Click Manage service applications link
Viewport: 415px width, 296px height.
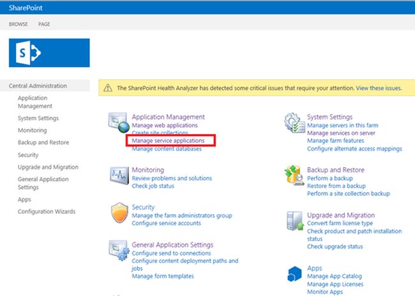click(x=168, y=140)
